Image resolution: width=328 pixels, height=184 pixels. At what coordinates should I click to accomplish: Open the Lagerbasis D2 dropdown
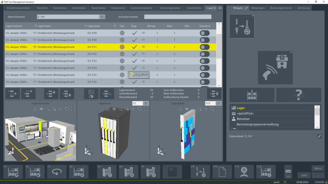[146, 103]
